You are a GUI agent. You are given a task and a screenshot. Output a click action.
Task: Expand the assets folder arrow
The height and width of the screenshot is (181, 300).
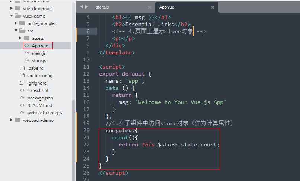[20, 38]
